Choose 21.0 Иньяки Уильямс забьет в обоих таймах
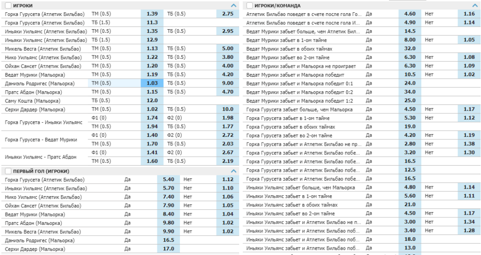This screenshot has width=481, height=255. coord(410,204)
